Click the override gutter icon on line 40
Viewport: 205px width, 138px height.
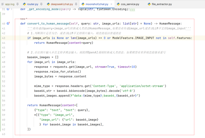8,23
